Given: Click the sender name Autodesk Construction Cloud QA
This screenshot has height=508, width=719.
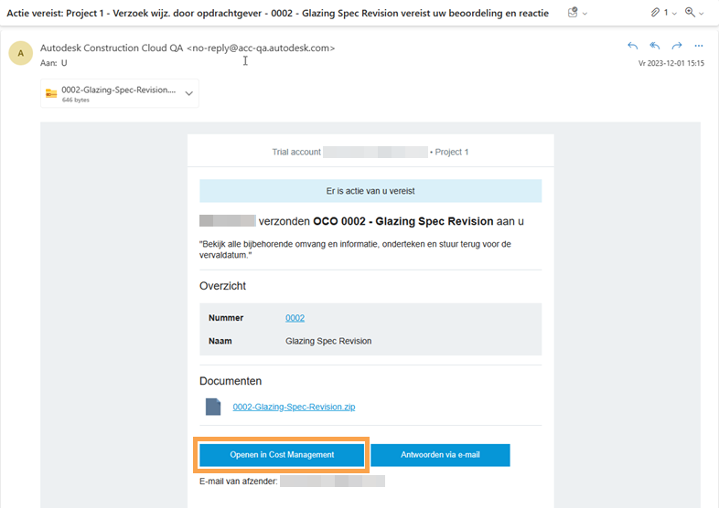Looking at the screenshot, I should pos(112,48).
